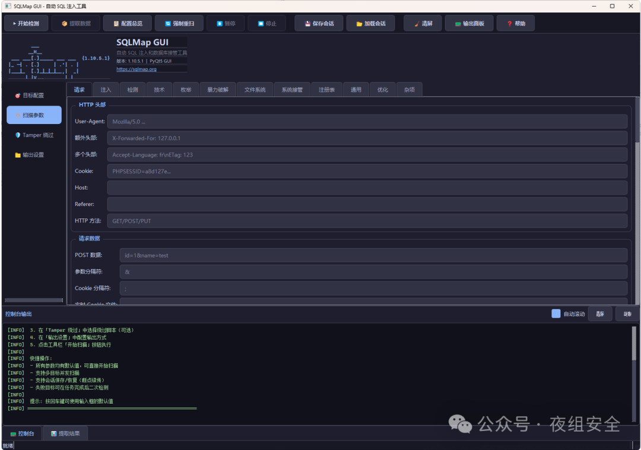The height and width of the screenshot is (450, 641).
Task: Click the console line 快捷操作:
Action: click(x=41, y=359)
